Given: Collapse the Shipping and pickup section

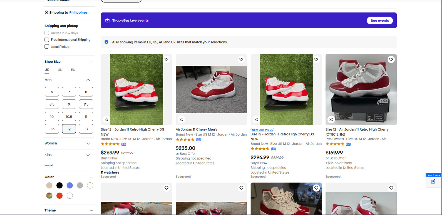Looking at the screenshot, I should point(91,26).
